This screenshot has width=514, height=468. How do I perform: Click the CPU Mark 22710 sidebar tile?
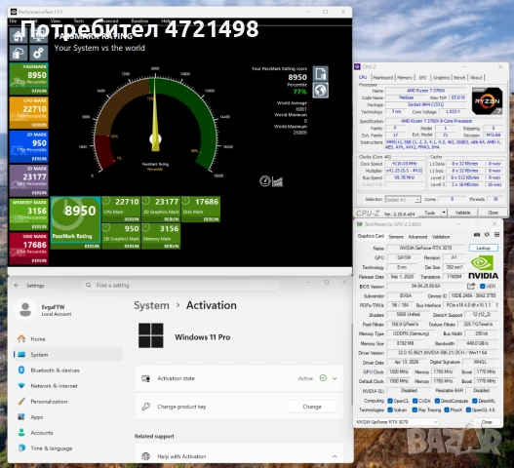[29, 112]
